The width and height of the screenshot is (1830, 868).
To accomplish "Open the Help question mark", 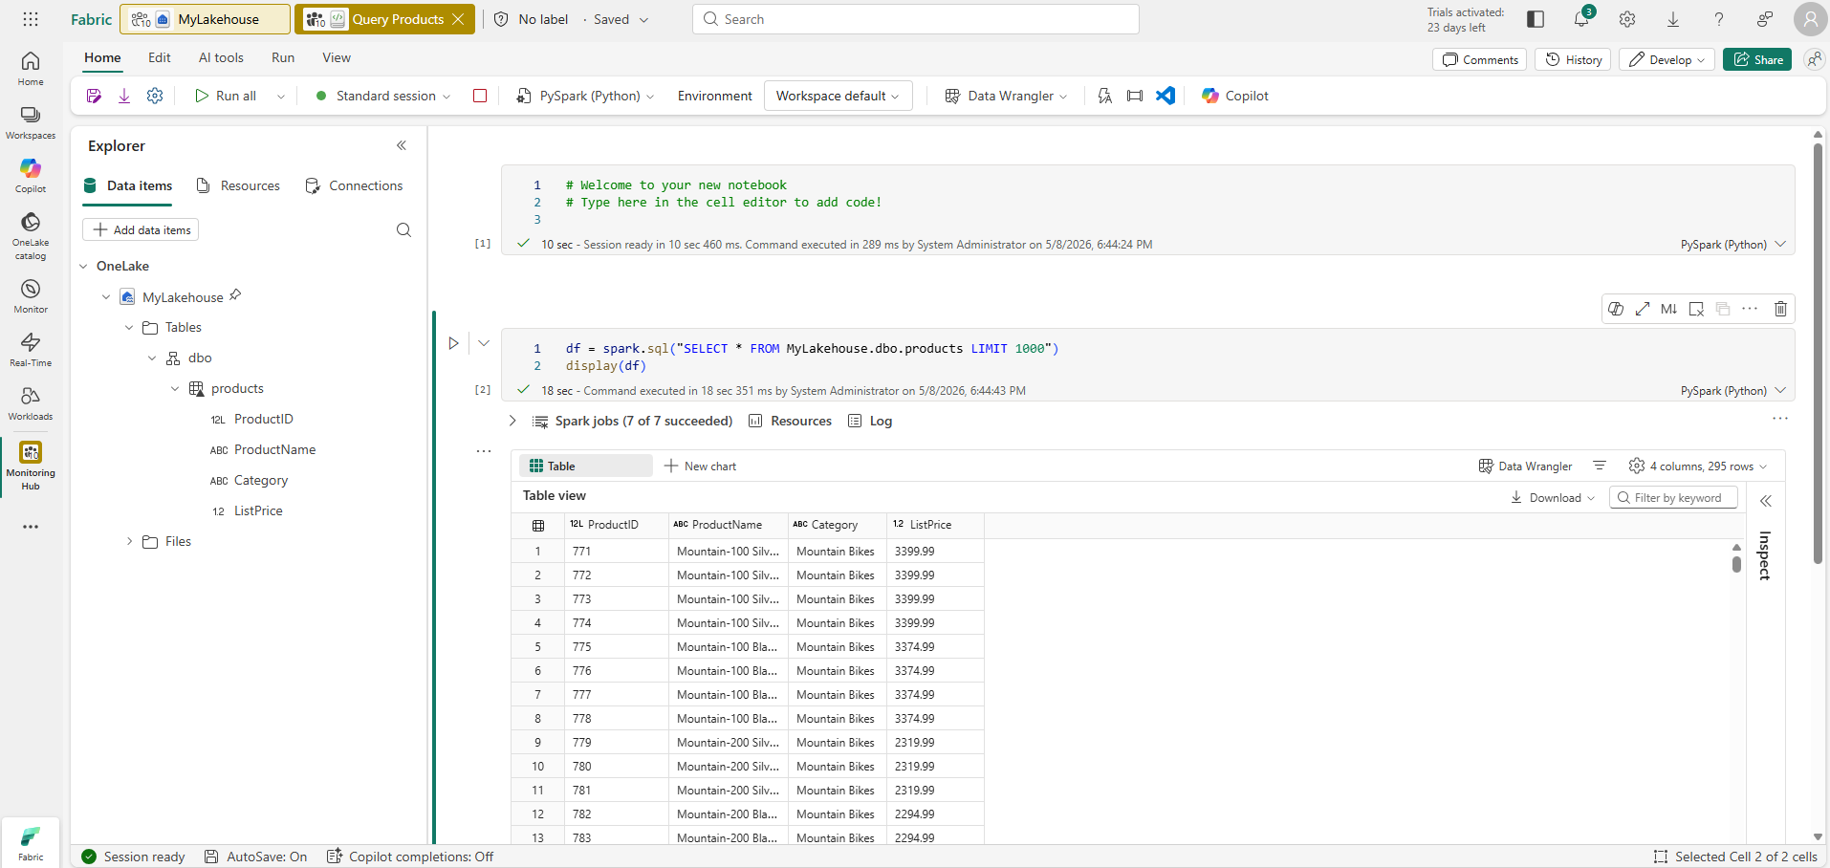I will pos(1719,19).
